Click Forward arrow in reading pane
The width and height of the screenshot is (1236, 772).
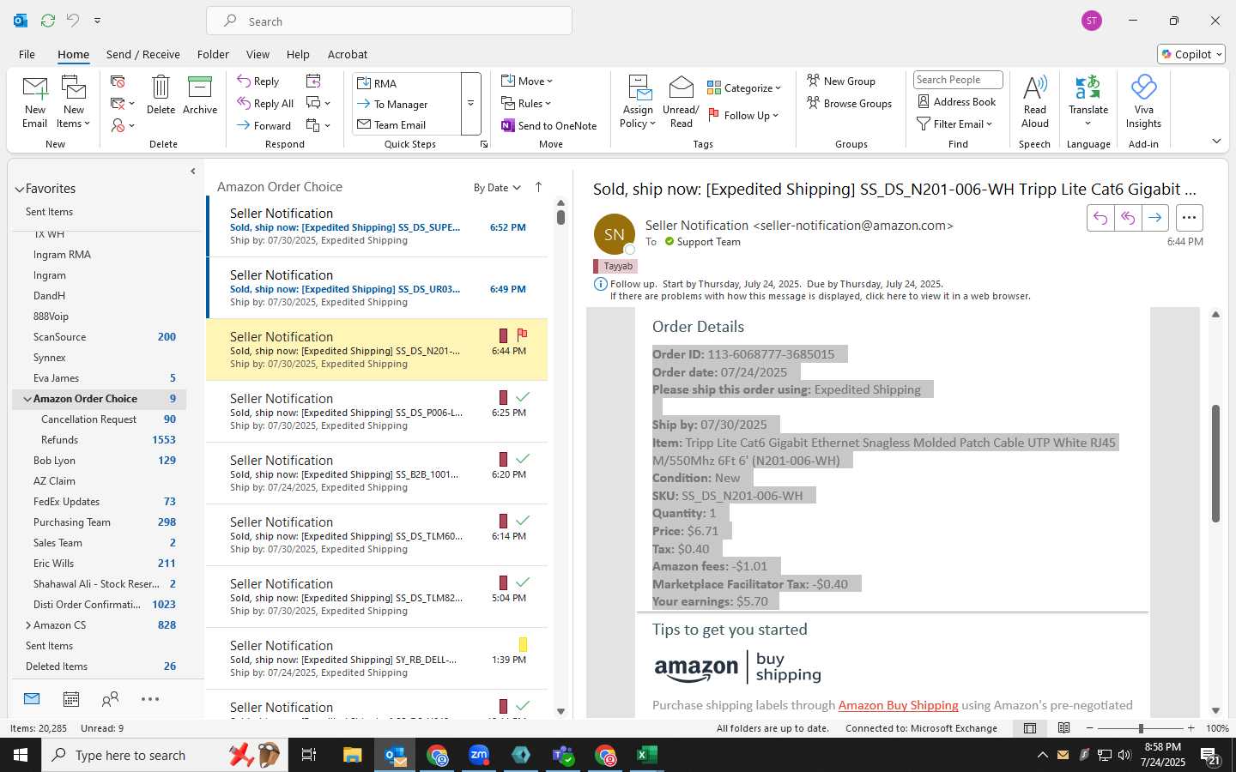point(1155,218)
